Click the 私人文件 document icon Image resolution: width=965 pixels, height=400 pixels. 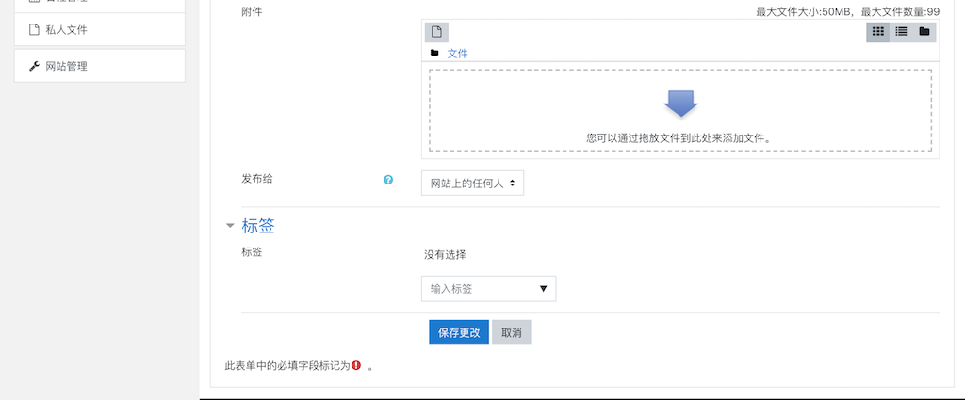click(35, 29)
